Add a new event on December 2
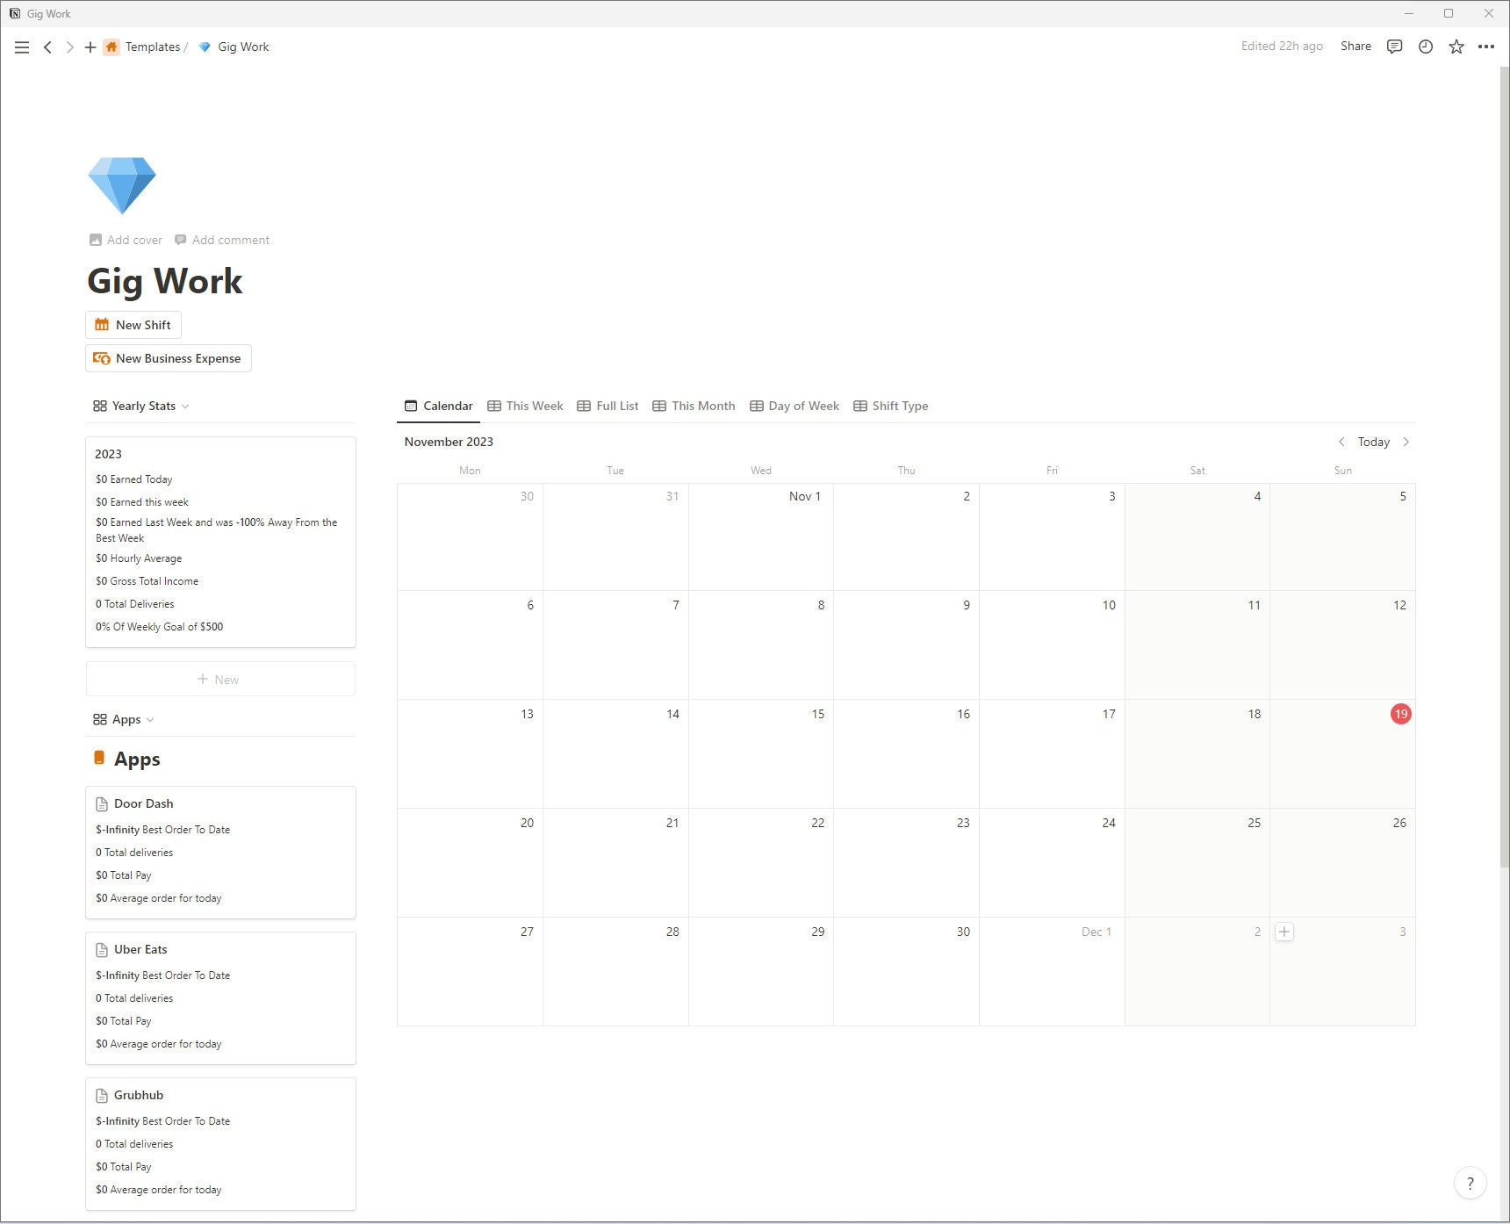 tap(1285, 932)
